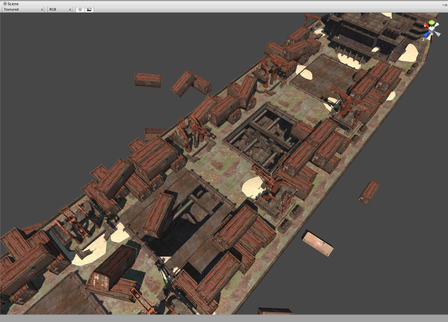Select the light-colored container floating beside the ship
The width and height of the screenshot is (448, 322).
317,243
